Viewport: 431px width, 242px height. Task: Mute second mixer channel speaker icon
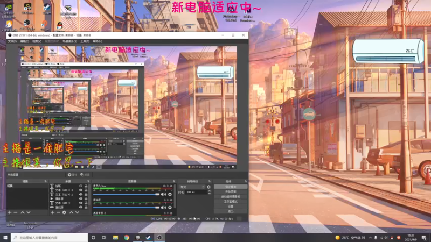tap(163, 208)
